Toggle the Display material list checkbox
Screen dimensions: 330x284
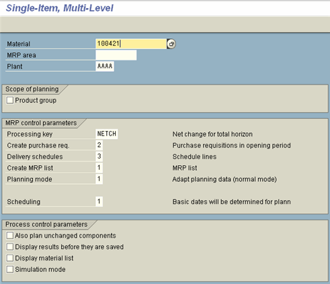10,258
